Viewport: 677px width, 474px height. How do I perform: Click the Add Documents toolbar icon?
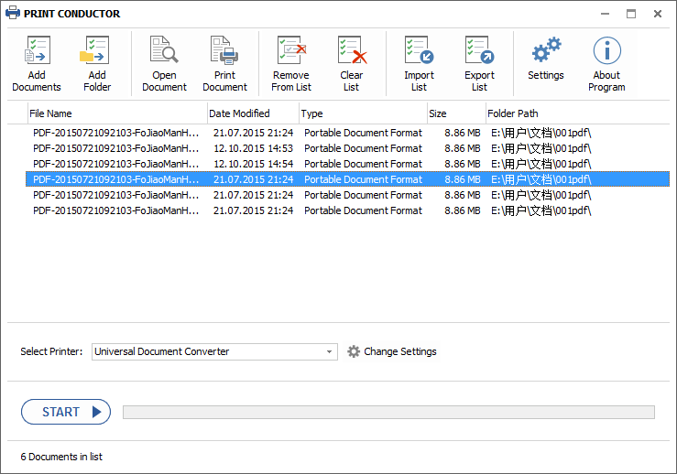pos(37,51)
